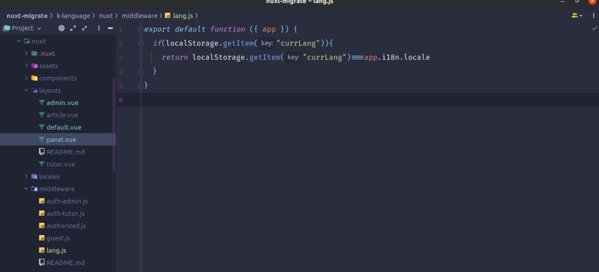
Task: Collapse the layouts folder
Action: [x=26, y=90]
